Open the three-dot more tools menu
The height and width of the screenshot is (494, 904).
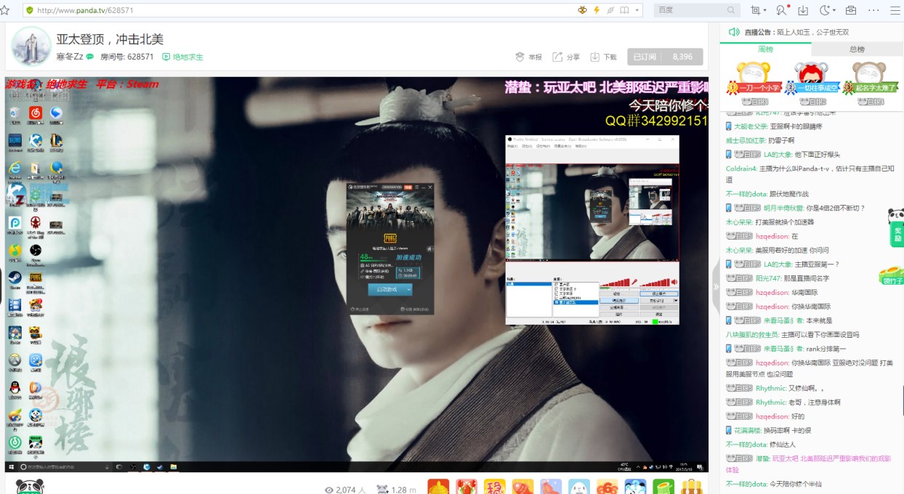click(873, 10)
